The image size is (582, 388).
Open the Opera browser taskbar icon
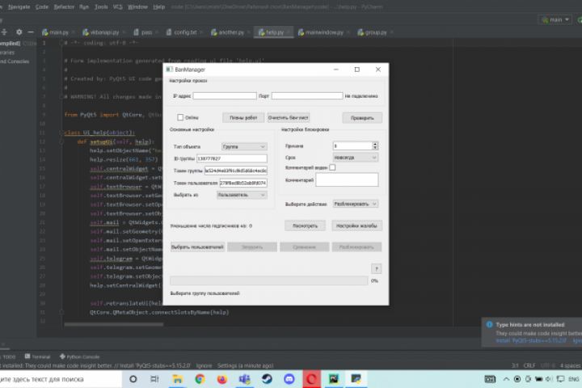tap(311, 379)
